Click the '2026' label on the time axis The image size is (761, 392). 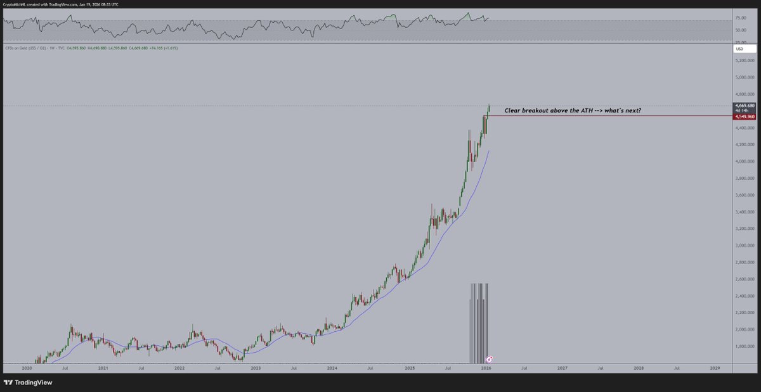(x=488, y=367)
